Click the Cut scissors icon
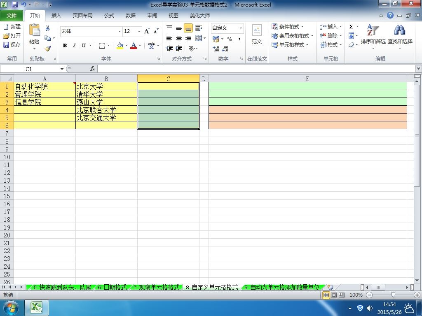The width and height of the screenshot is (422, 316). (48, 28)
